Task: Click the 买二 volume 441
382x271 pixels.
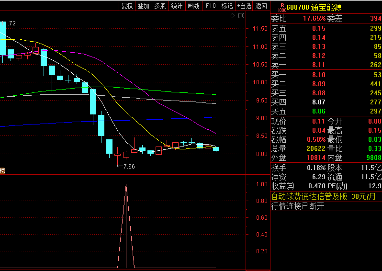Action: tap(376, 84)
